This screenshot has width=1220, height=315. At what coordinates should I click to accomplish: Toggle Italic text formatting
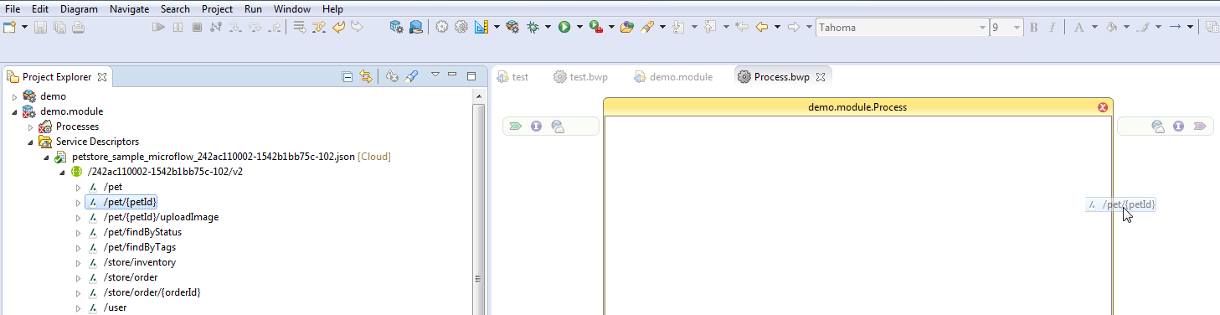point(1053,27)
